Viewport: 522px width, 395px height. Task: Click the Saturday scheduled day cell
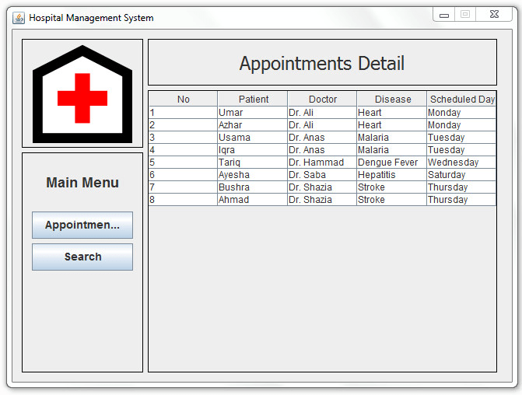(461, 175)
